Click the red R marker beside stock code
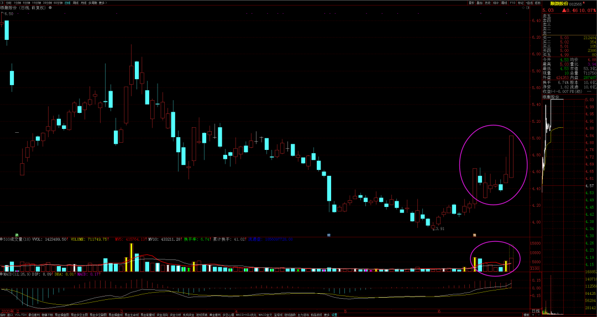Viewport: 597px width, 317px height. [584, 2]
